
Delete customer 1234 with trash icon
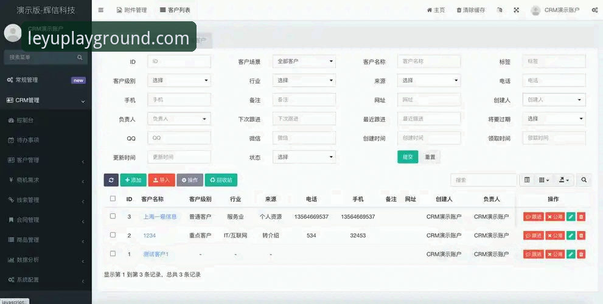[x=581, y=235]
